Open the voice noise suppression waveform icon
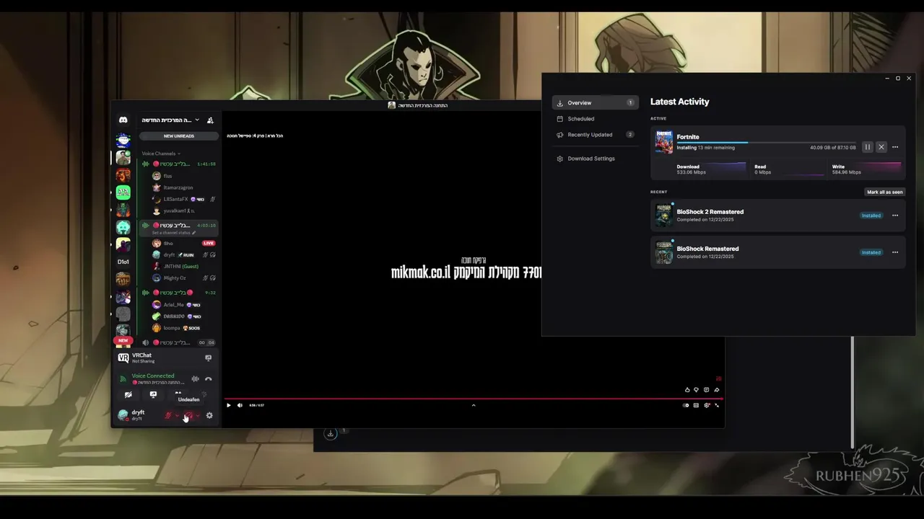This screenshot has height=519, width=924. tap(195, 379)
